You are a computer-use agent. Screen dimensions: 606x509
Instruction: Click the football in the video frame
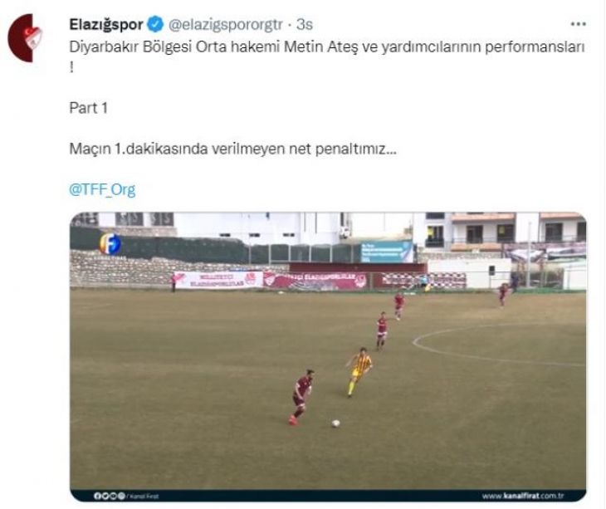tap(335, 423)
